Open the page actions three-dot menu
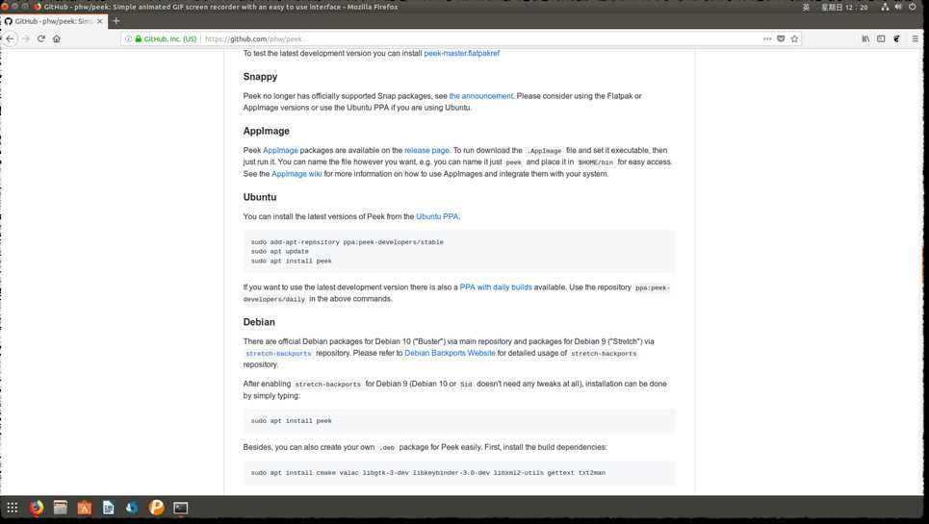Screen dimensions: 929x524 coord(767,38)
